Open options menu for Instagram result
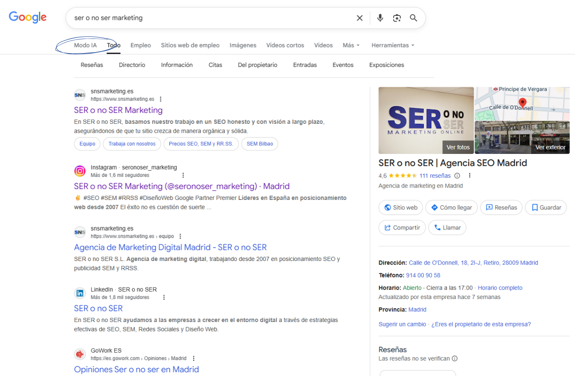 (x=183, y=175)
